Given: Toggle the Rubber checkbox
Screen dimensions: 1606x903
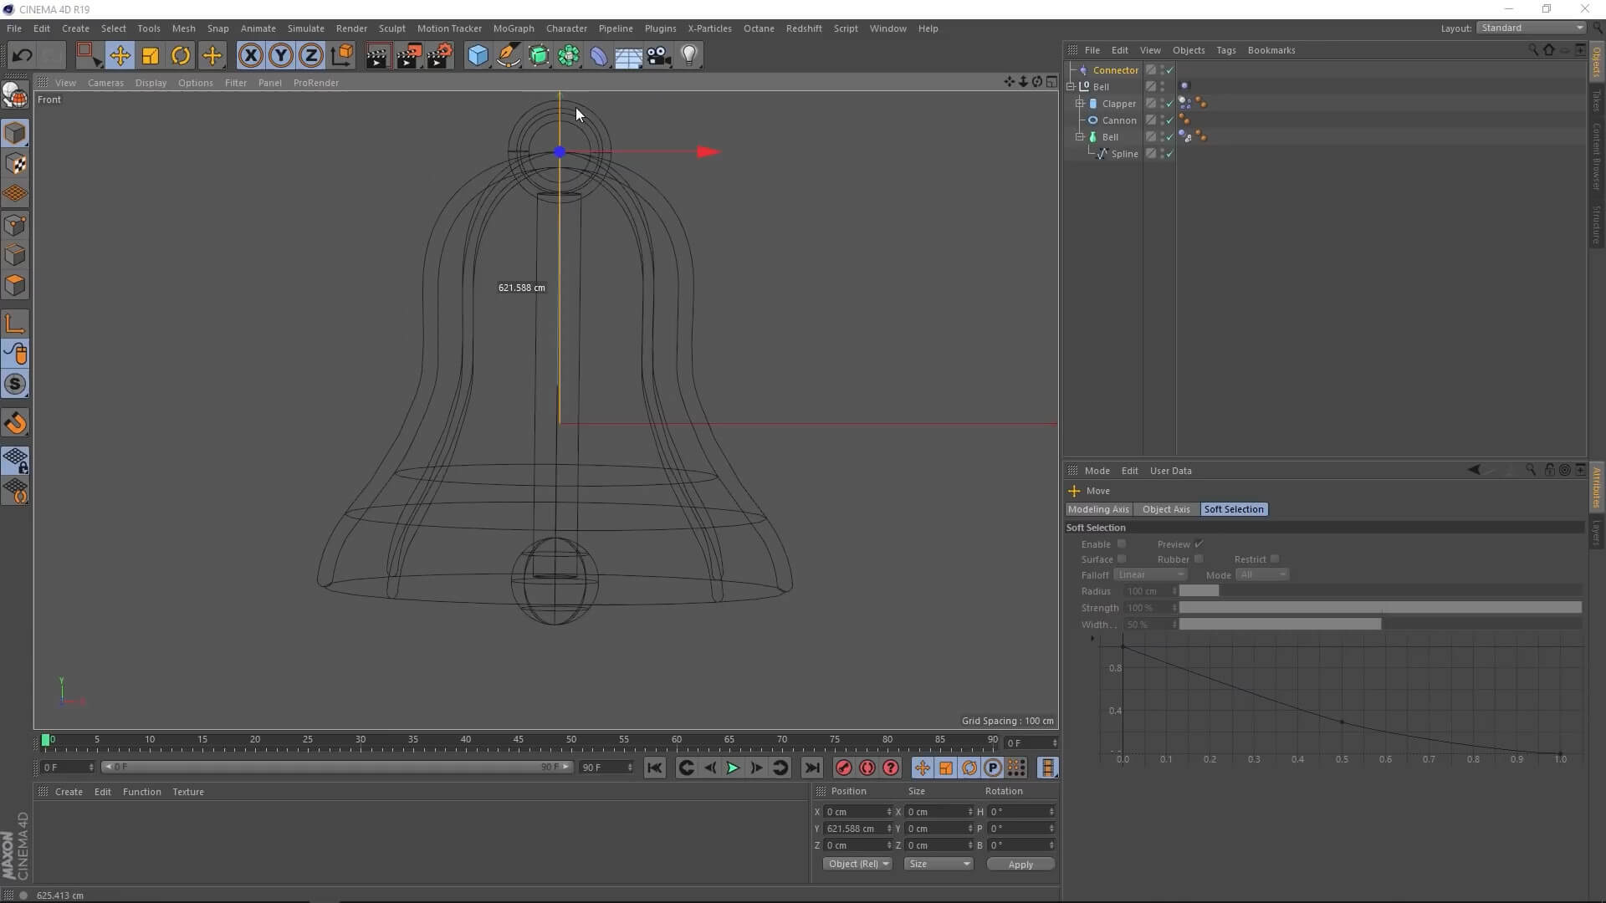Looking at the screenshot, I should click(1199, 559).
